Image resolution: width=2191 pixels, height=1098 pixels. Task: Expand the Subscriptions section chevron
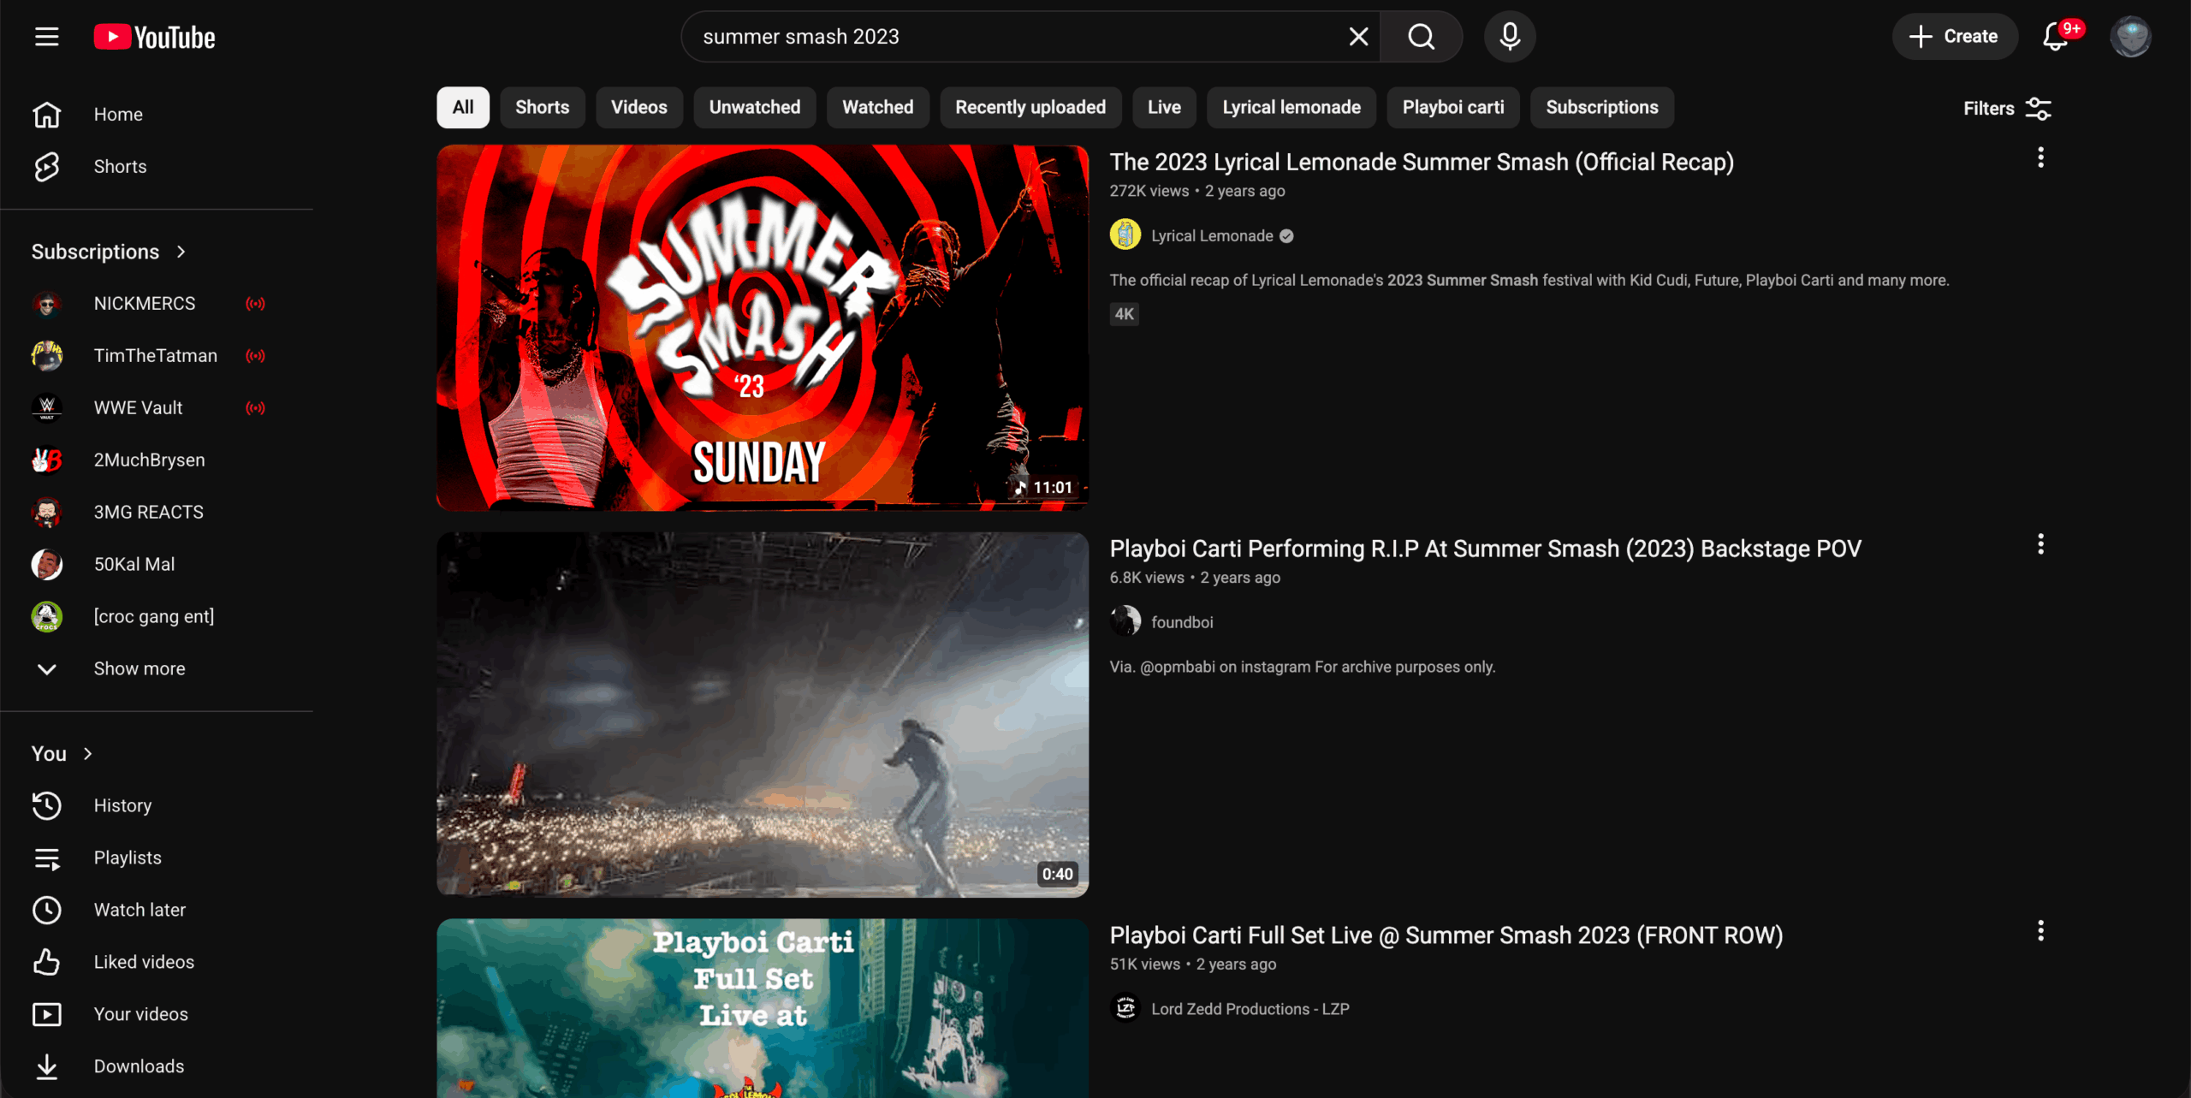(181, 252)
